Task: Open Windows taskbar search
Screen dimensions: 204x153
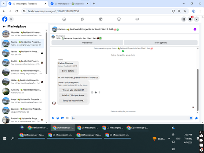Action: [13, 138]
